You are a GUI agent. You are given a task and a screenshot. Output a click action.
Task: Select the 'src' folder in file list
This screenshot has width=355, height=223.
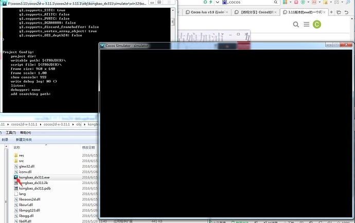[22, 161]
